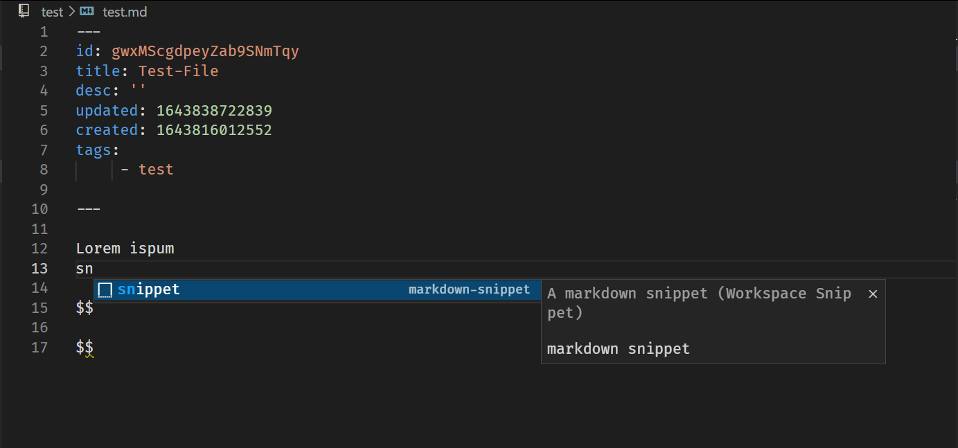Dismiss the snippet documentation popup
Screen dimensions: 958x448
tap(872, 294)
